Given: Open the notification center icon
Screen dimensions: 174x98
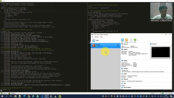Looking at the screenshot, I should tap(171, 96).
